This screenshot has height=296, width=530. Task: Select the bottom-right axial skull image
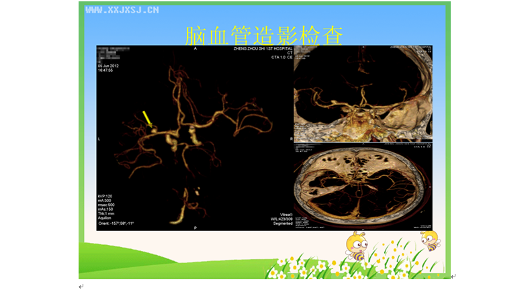(x=363, y=187)
